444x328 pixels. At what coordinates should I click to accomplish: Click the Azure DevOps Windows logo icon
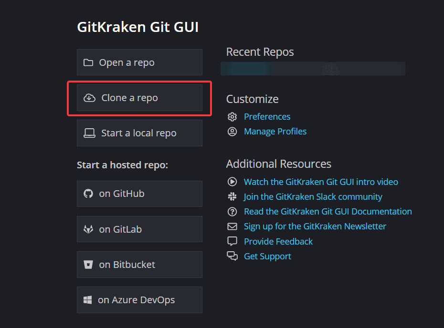tap(87, 300)
